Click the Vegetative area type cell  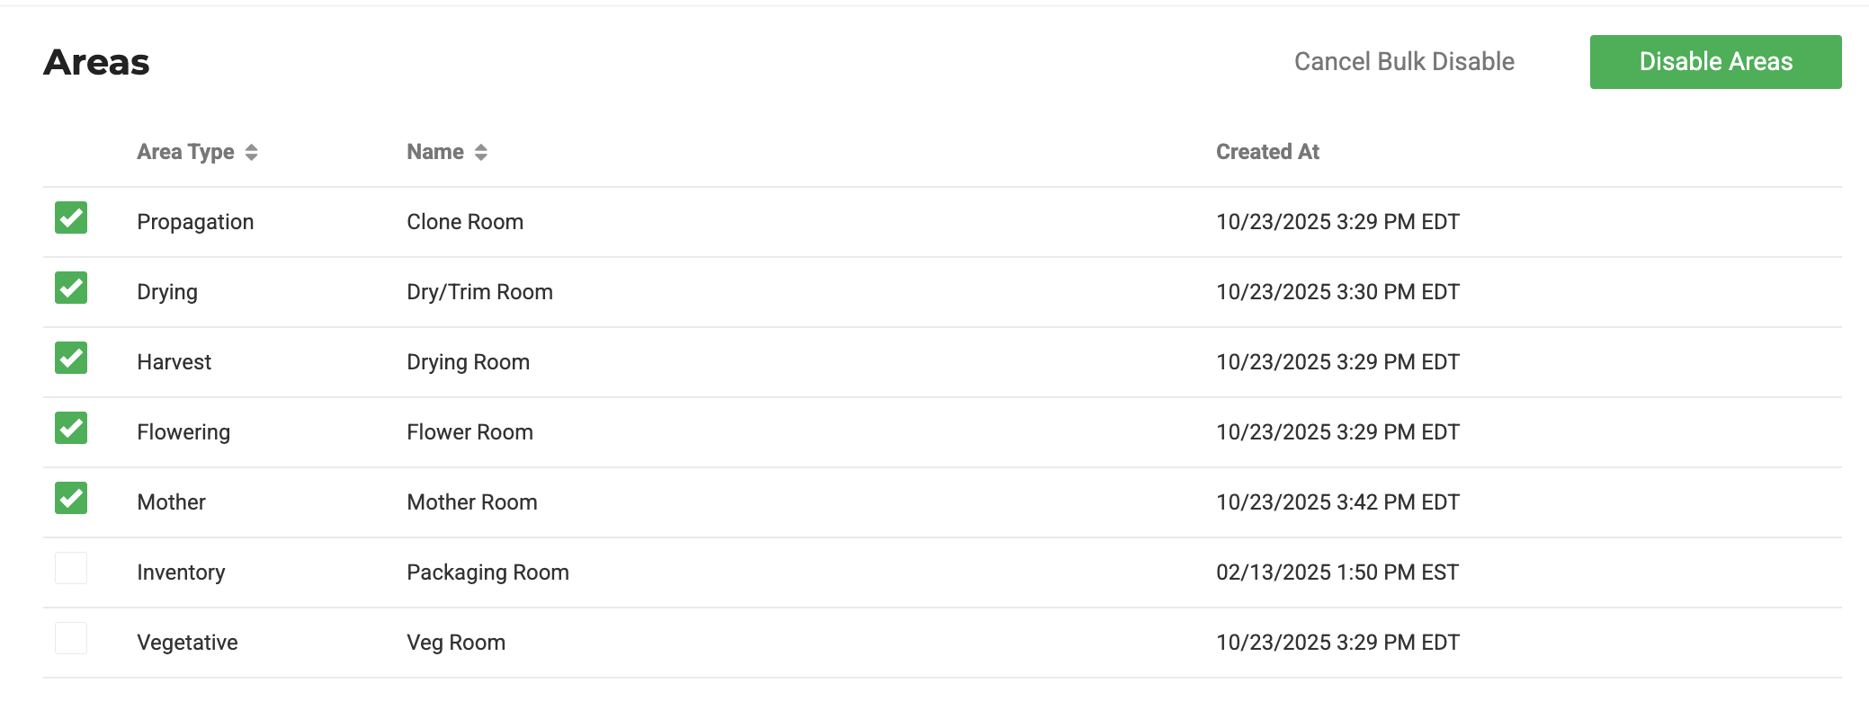pos(187,643)
